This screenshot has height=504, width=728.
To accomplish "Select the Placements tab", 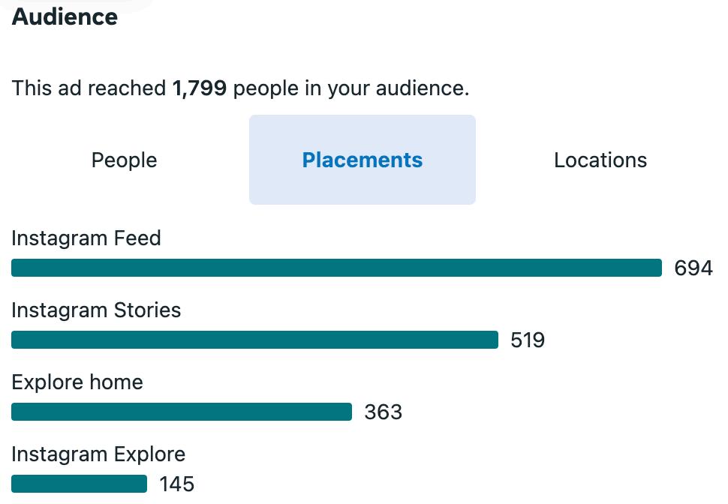I will point(362,160).
